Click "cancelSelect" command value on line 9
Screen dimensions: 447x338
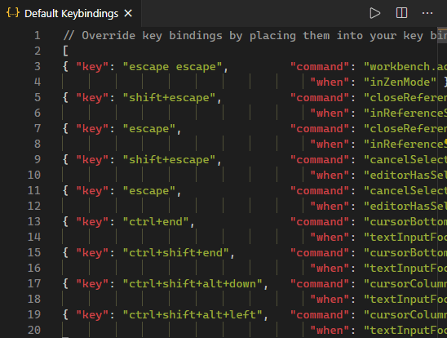click(x=405, y=160)
